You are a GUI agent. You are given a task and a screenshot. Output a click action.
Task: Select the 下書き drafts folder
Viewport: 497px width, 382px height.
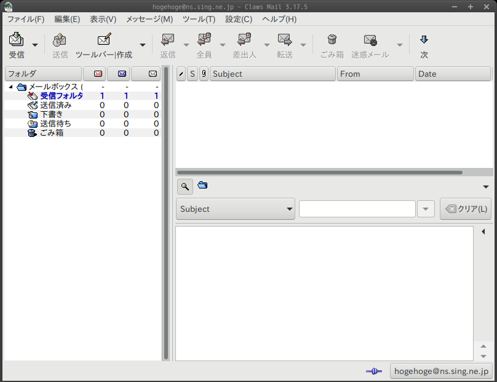coord(51,114)
